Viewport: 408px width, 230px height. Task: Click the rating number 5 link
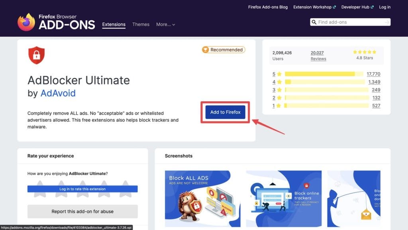[x=274, y=74]
